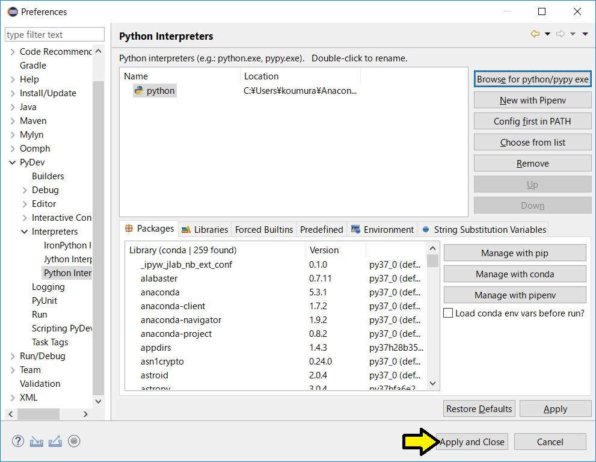Select the astroid package row
Viewport: 596px width, 462px height.
(276, 375)
